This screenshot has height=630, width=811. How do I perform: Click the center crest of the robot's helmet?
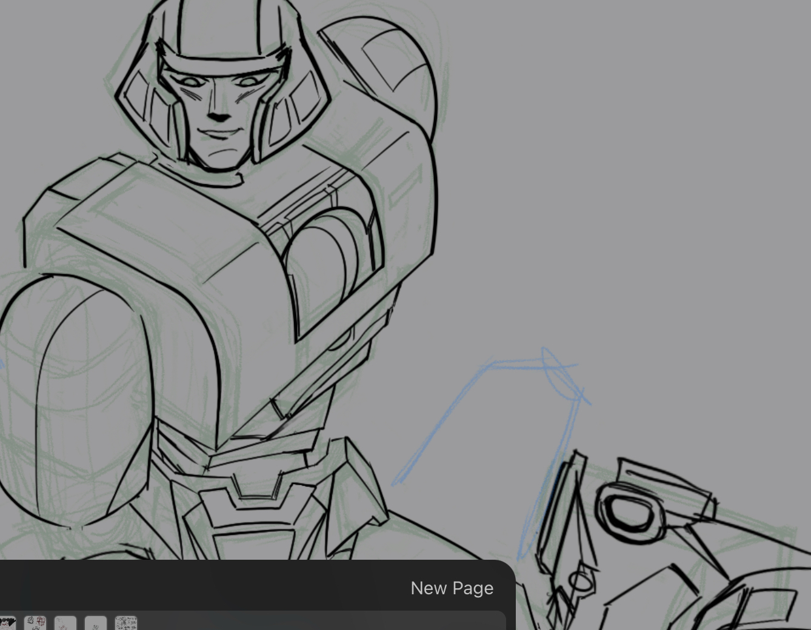click(x=221, y=27)
